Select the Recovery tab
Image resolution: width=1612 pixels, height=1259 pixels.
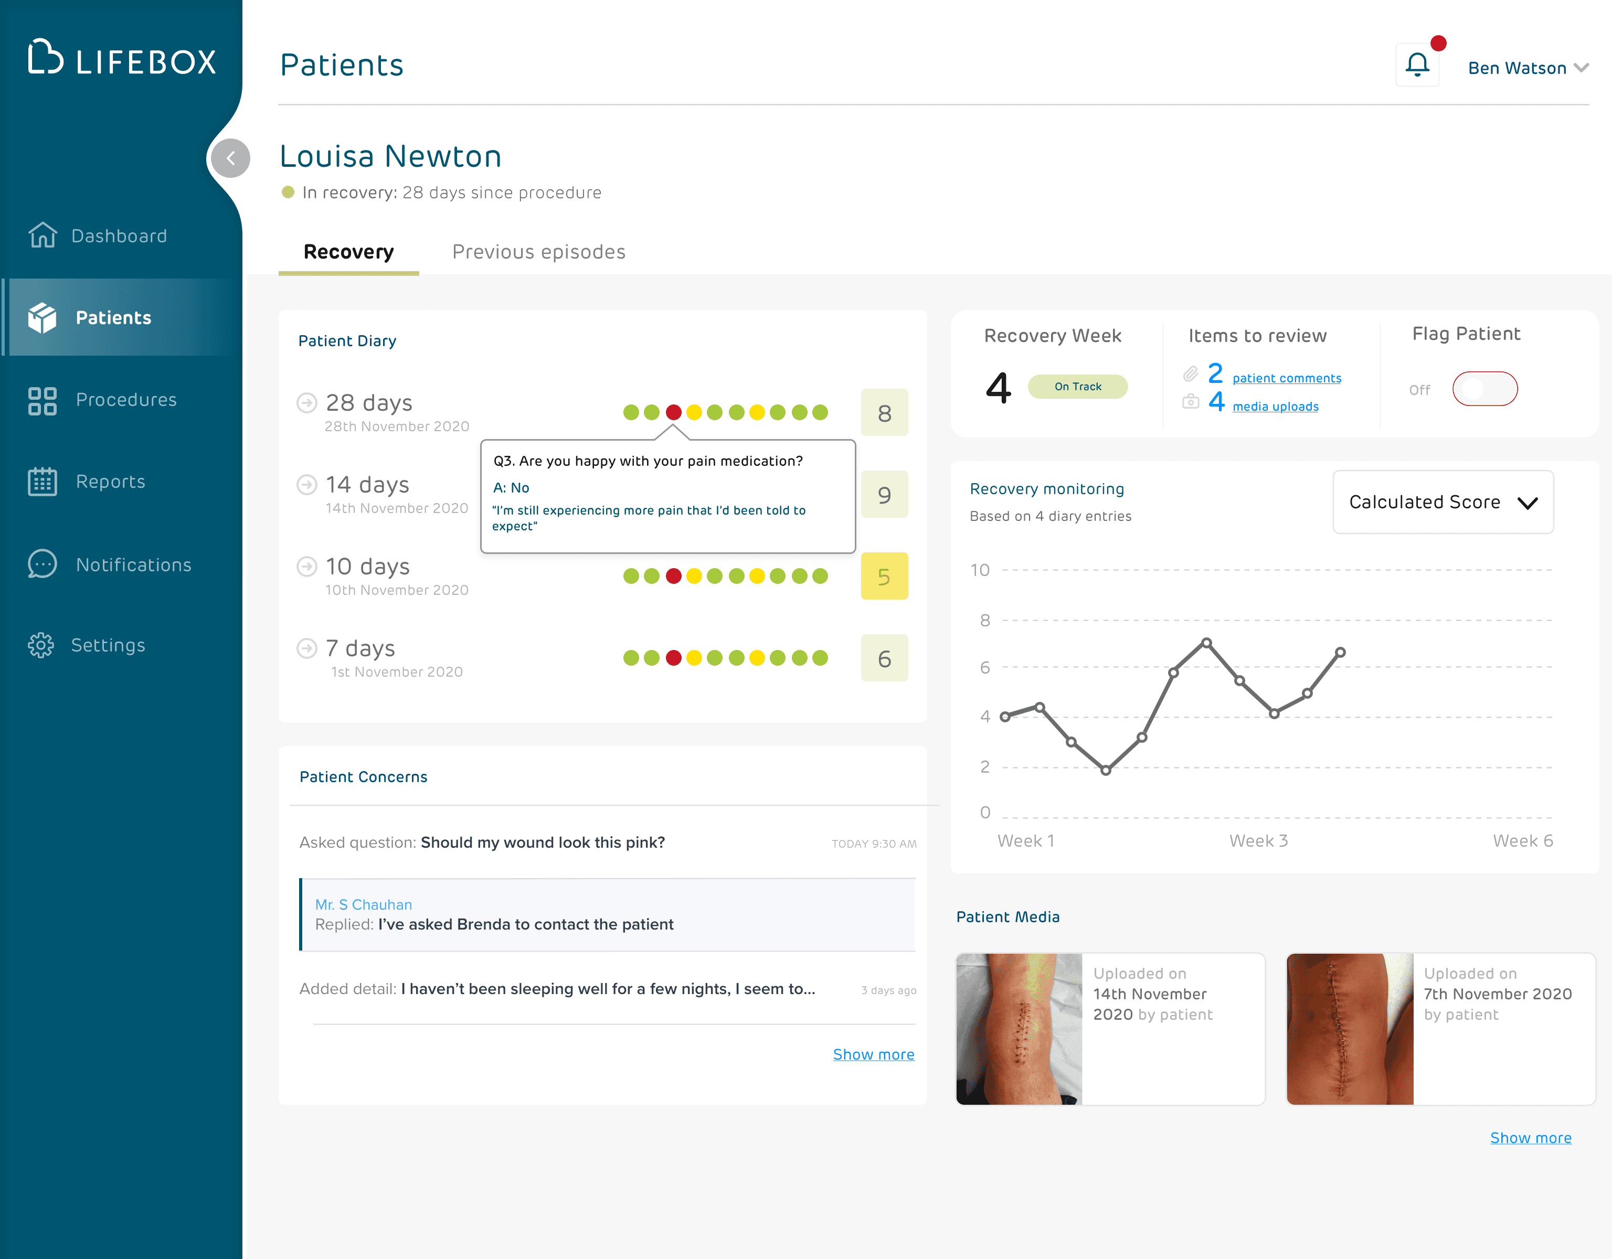coord(348,252)
